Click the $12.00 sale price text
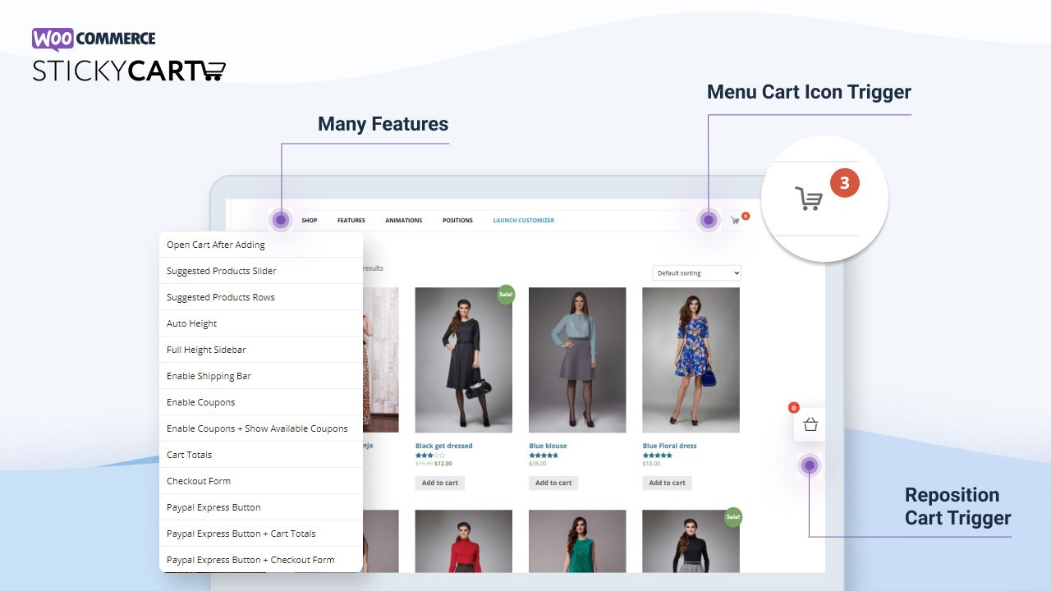The height and width of the screenshot is (591, 1051). [x=443, y=464]
